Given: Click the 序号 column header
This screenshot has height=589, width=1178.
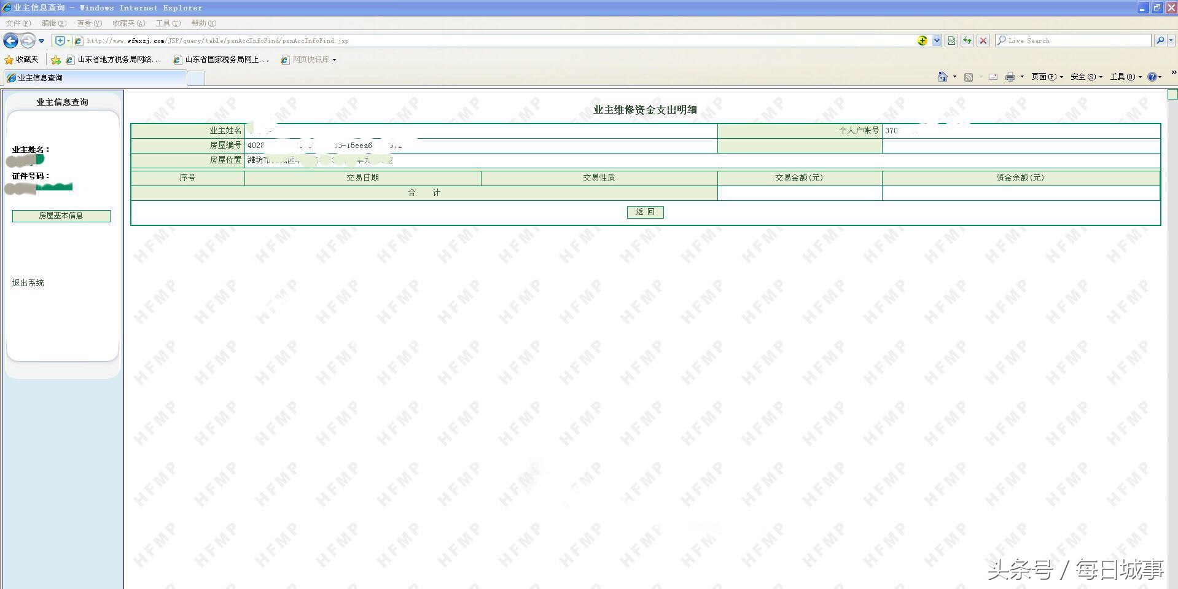Looking at the screenshot, I should [187, 177].
